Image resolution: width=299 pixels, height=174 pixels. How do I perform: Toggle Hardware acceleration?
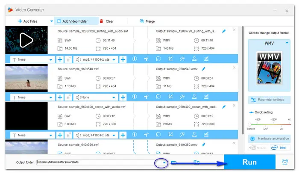[x=269, y=139]
